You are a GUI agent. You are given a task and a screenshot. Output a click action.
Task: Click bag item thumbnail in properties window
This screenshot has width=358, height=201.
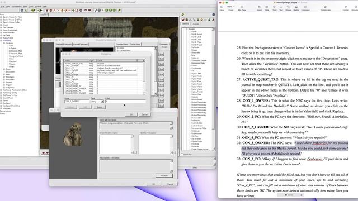pyautogui.click(x=73, y=135)
